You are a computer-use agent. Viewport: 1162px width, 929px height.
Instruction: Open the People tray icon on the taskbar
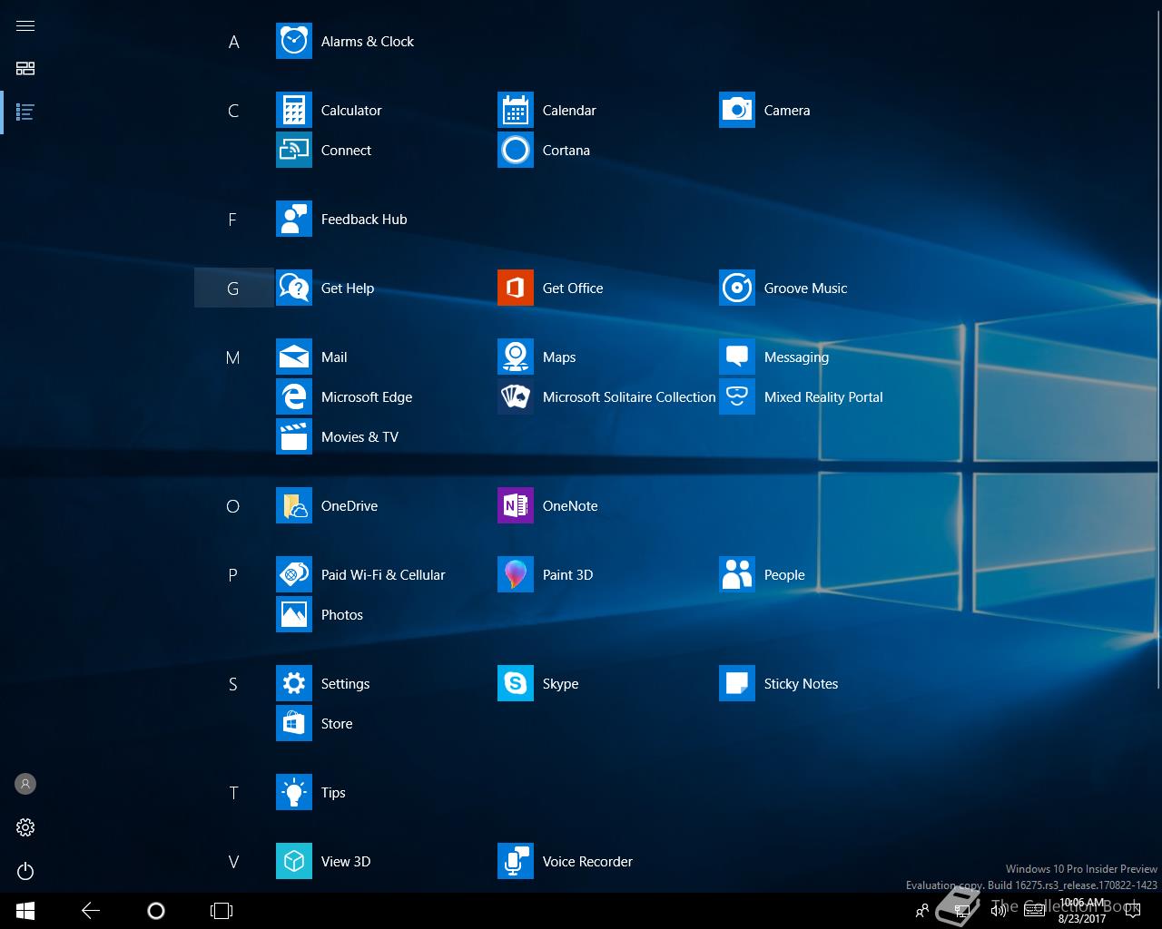point(922,911)
